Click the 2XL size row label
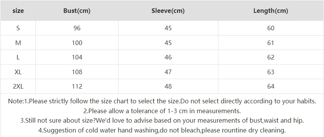Image resolution: width=324 pixels, height=137 pixels. click(18, 86)
